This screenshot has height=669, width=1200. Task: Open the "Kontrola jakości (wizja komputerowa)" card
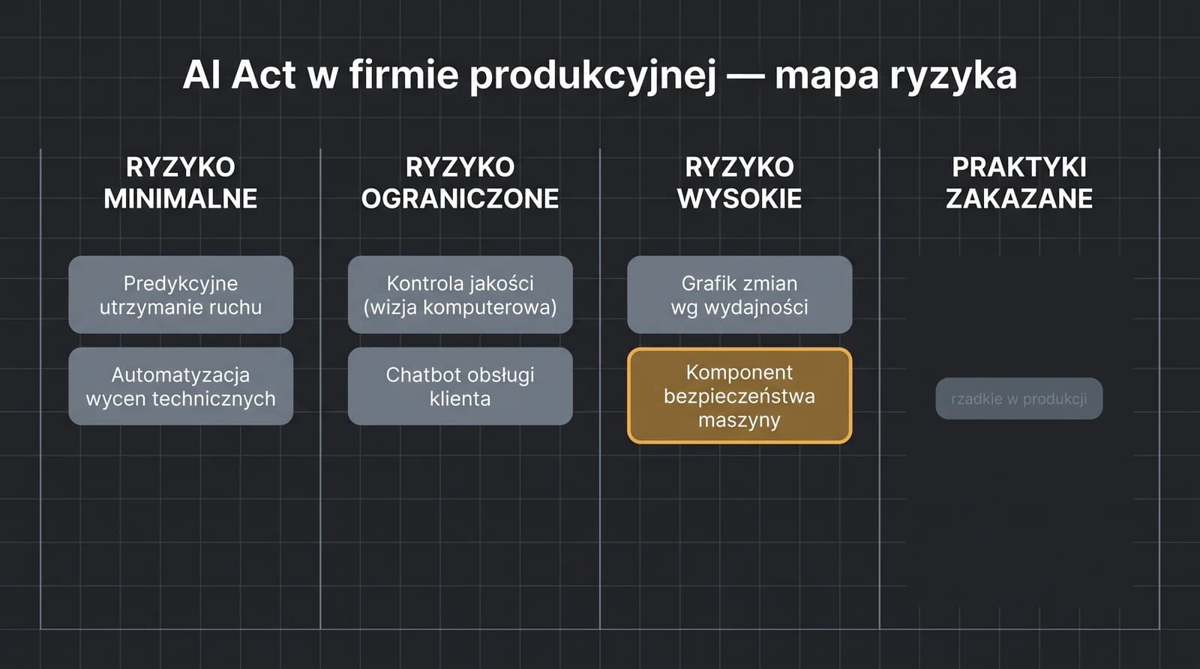[x=460, y=294]
